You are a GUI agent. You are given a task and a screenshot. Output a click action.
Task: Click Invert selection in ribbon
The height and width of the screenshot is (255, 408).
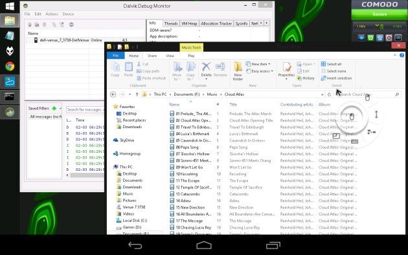click(336, 78)
